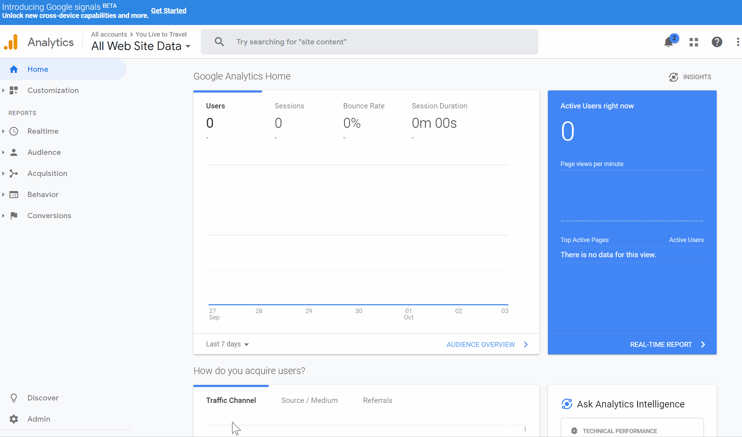Expand the Realtime reports arrow
This screenshot has height=437, width=742.
[x=3, y=131]
